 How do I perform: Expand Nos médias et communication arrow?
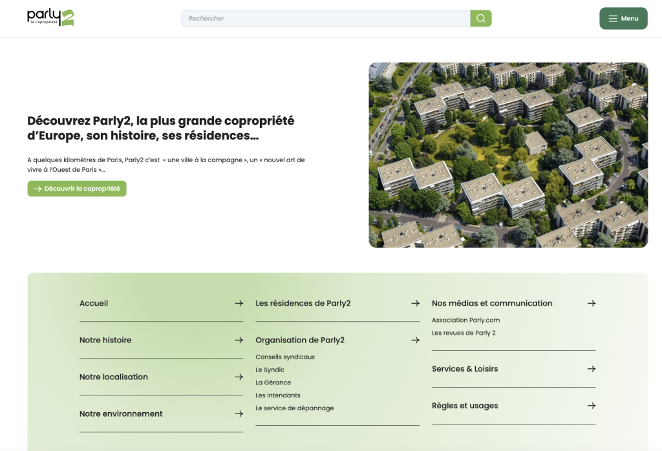point(591,303)
